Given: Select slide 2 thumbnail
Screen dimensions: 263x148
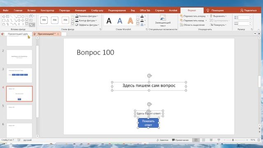Looking at the screenshot, I should [x=19, y=57].
